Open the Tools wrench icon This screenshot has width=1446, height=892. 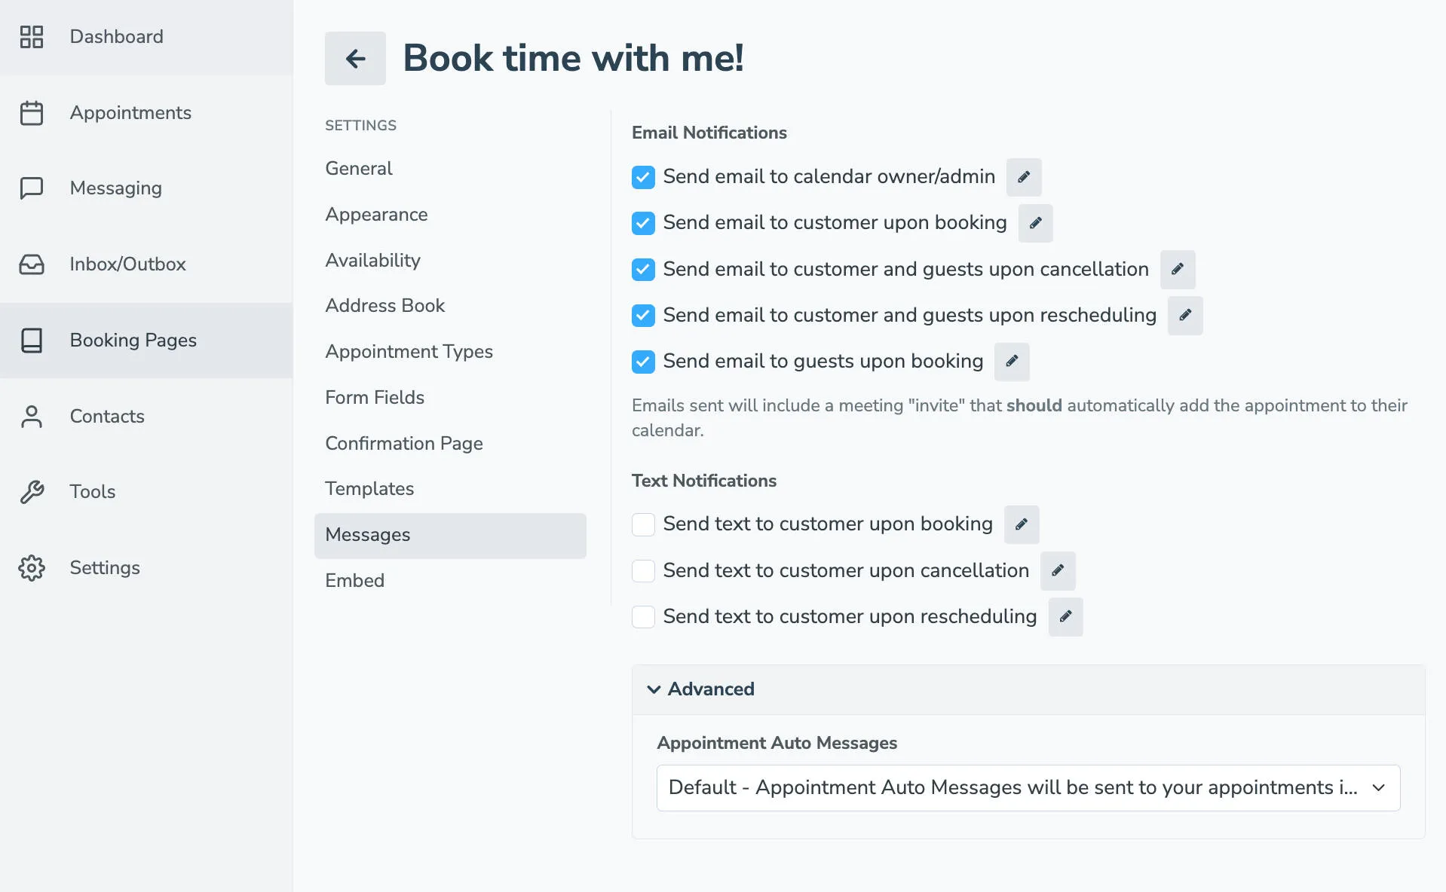point(32,491)
